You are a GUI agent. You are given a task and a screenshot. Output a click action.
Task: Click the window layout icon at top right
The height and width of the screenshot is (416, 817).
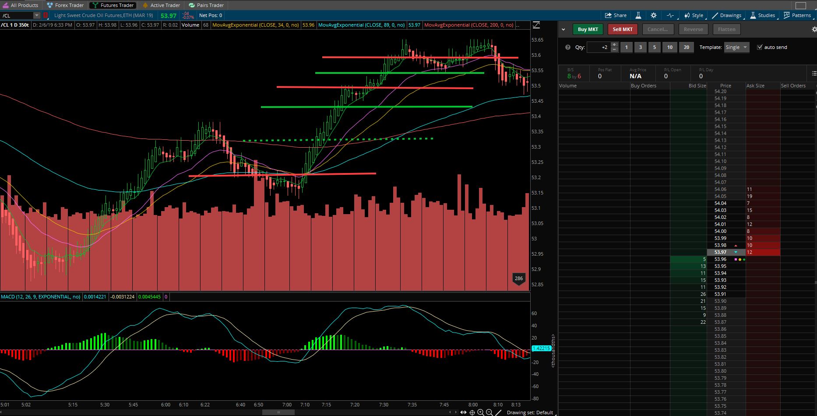click(800, 6)
